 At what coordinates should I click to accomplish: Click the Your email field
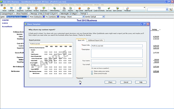[117, 65]
